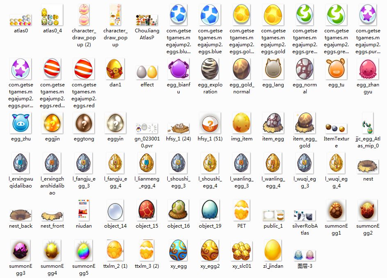Click the eggjin gold question-mark egg

[x=52, y=123]
